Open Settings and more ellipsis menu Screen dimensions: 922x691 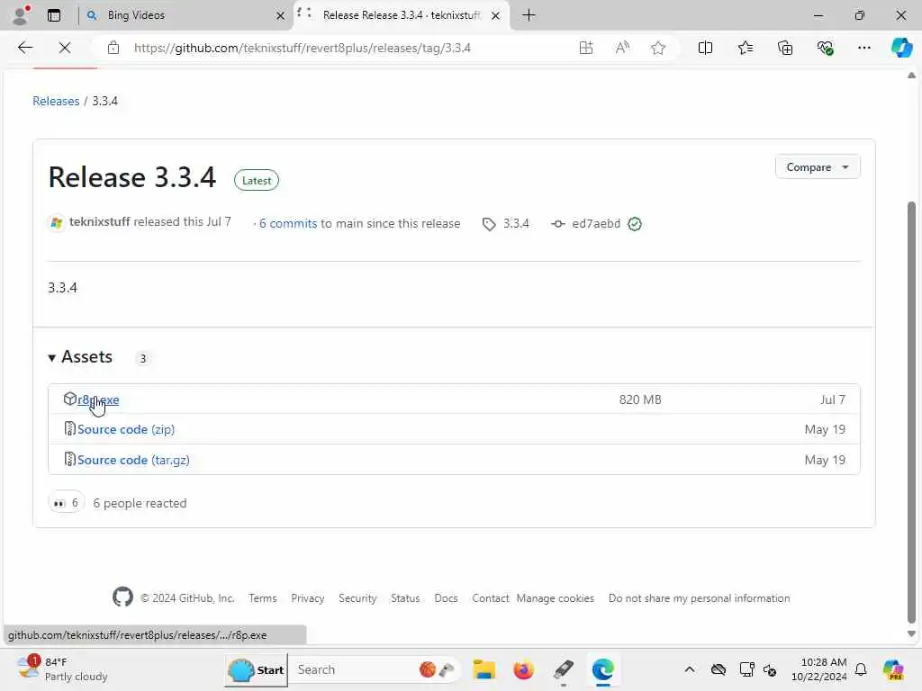pyautogui.click(x=863, y=48)
